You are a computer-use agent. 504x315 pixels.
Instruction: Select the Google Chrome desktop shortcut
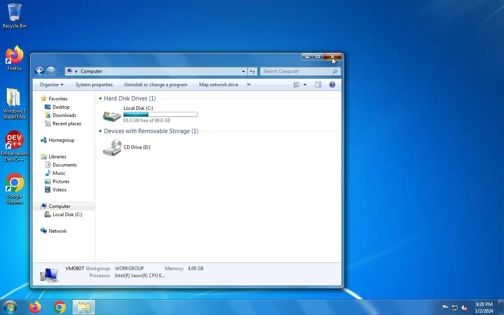15,189
